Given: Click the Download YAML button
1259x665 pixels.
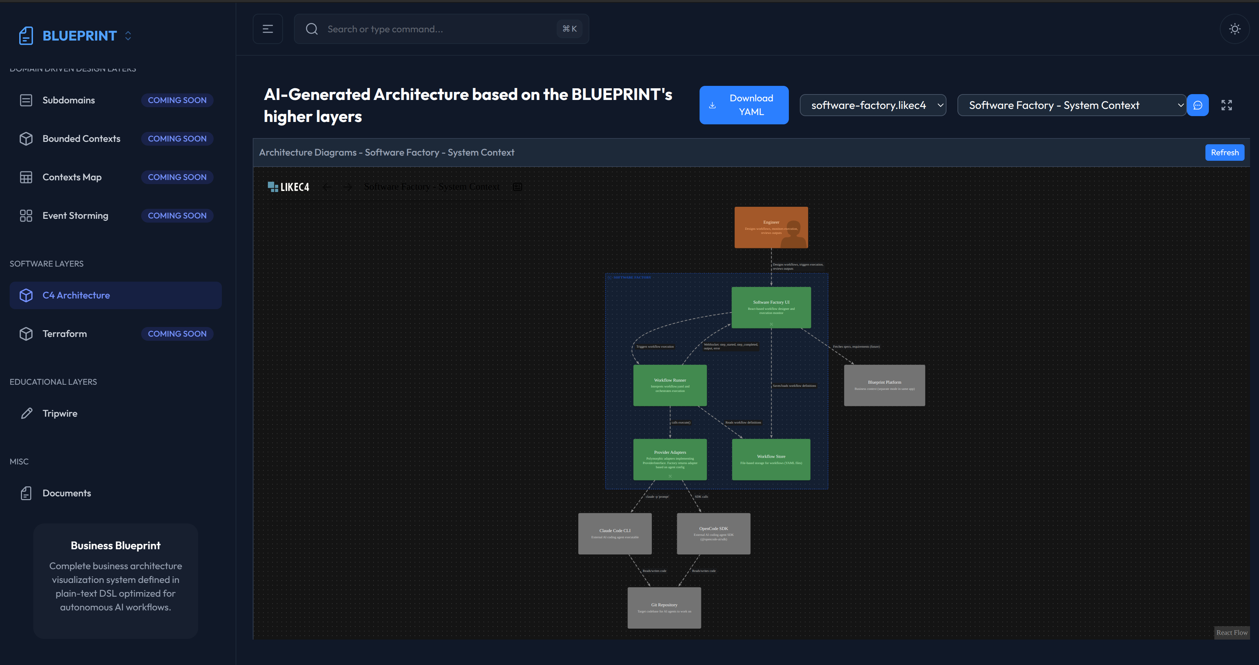Looking at the screenshot, I should [x=744, y=105].
